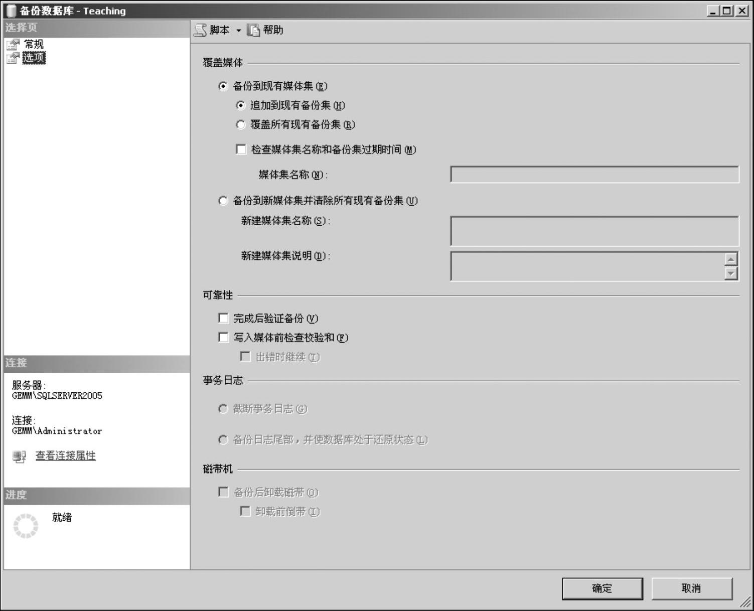Select 备份到现有媒体集 radio button
Screen dimensions: 754x611
(223, 86)
